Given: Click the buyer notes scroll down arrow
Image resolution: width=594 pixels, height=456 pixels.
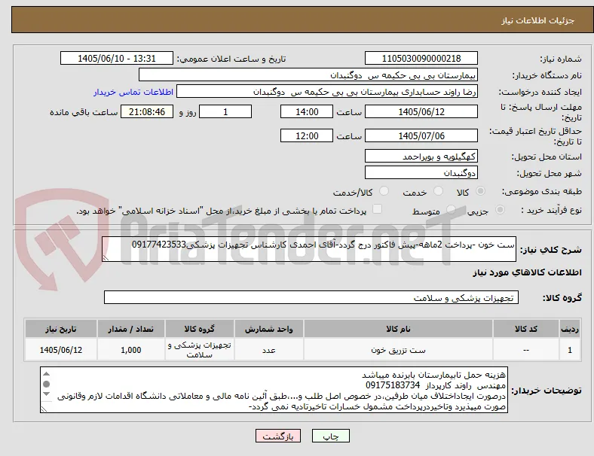Looking at the screenshot, I should pyautogui.click(x=46, y=394).
